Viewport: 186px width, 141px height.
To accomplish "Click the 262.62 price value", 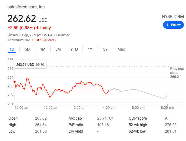I will (x=22, y=18).
